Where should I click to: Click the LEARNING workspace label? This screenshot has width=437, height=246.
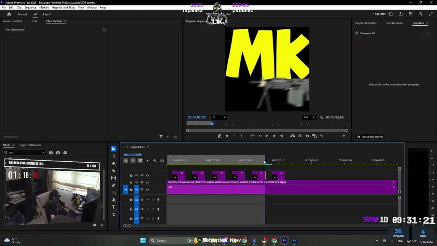coord(379,14)
